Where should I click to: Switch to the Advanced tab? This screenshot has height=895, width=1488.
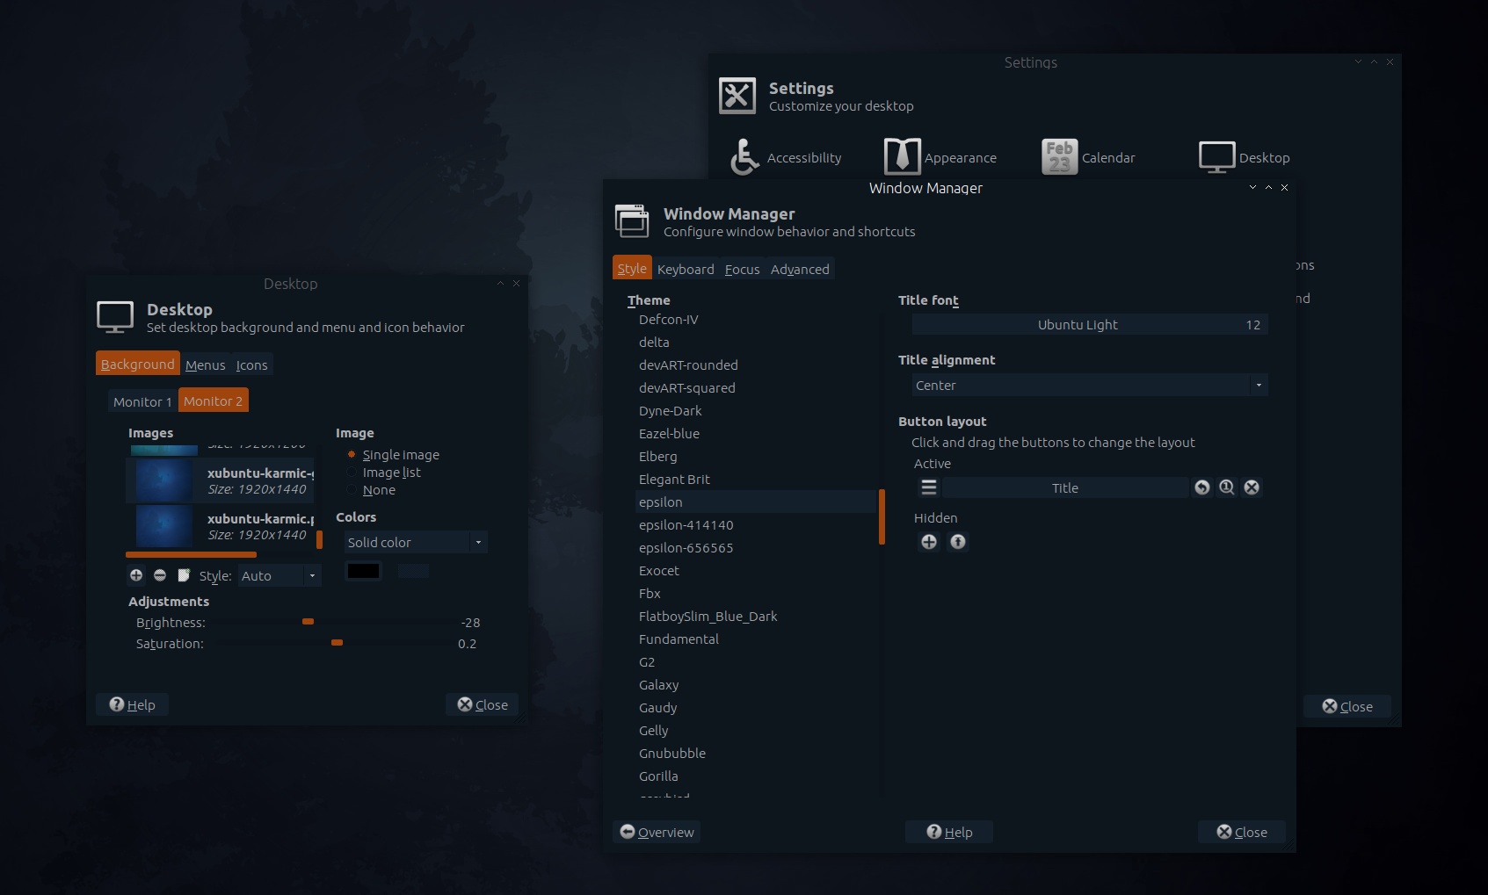tap(800, 269)
